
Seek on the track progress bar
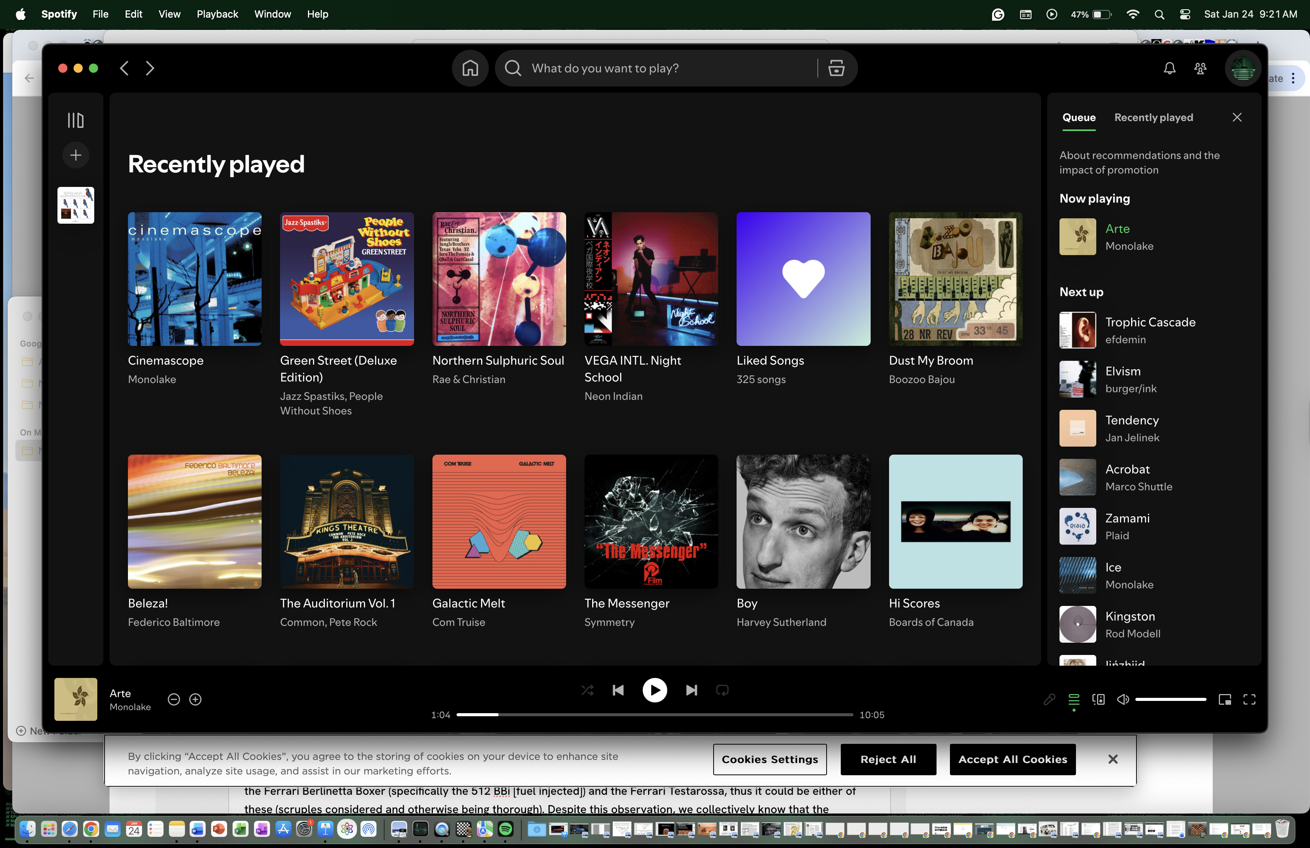click(x=655, y=714)
